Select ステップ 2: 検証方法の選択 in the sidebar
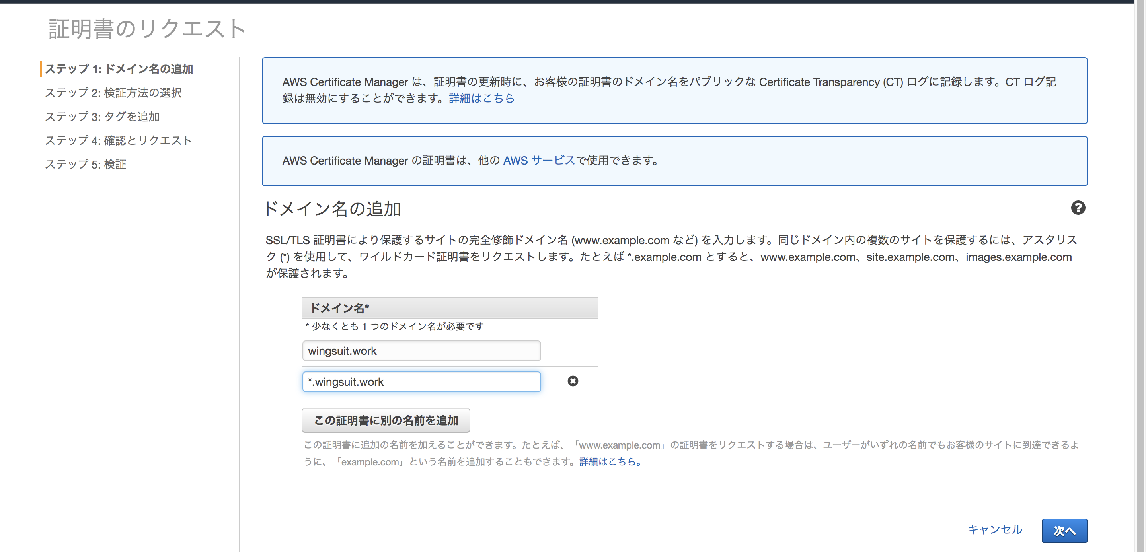The height and width of the screenshot is (552, 1146). [113, 93]
